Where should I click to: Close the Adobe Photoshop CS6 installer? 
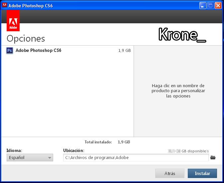point(218,6)
